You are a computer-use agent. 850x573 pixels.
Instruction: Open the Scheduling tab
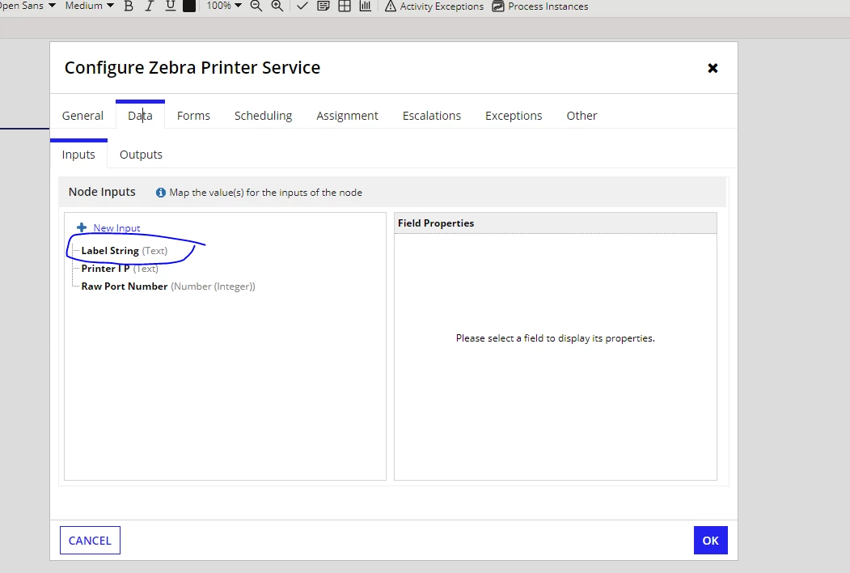pyautogui.click(x=263, y=116)
